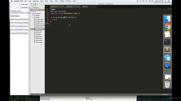Click the volume icon in menu bar

[143, 1]
